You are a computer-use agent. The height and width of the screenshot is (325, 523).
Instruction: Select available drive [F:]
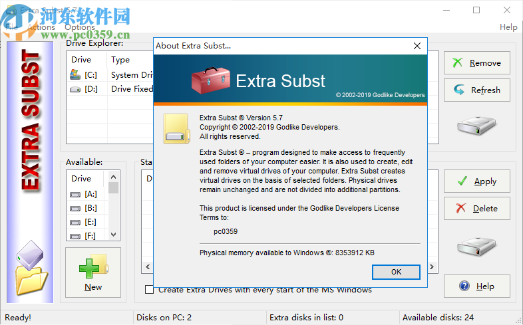[90, 236]
